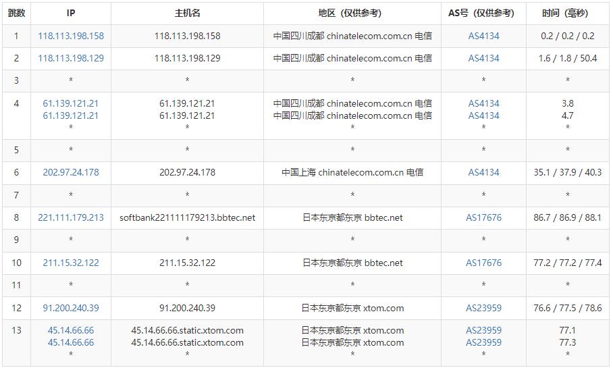
Task: Click hop number 5 in the 跳数 column
Action: click(x=16, y=150)
